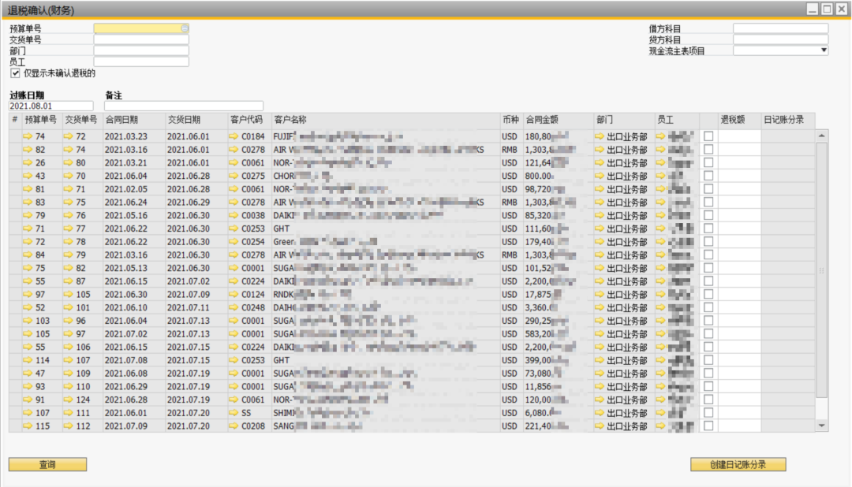Viewport: 852px width, 487px height.
Task: Follow link arrow beside delivery number 101
Action: point(68,308)
